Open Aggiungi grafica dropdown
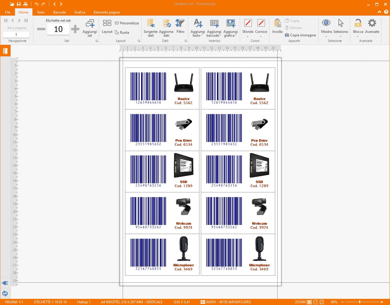 230,28
